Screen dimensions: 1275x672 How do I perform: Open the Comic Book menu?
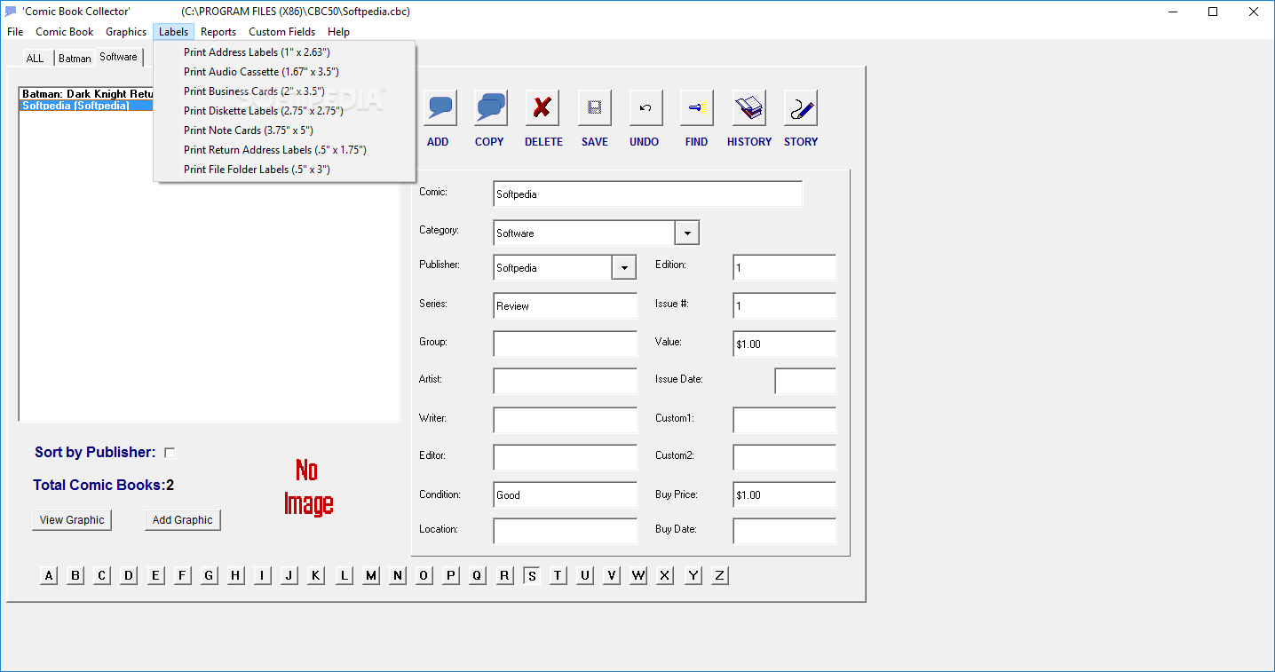[x=65, y=32]
